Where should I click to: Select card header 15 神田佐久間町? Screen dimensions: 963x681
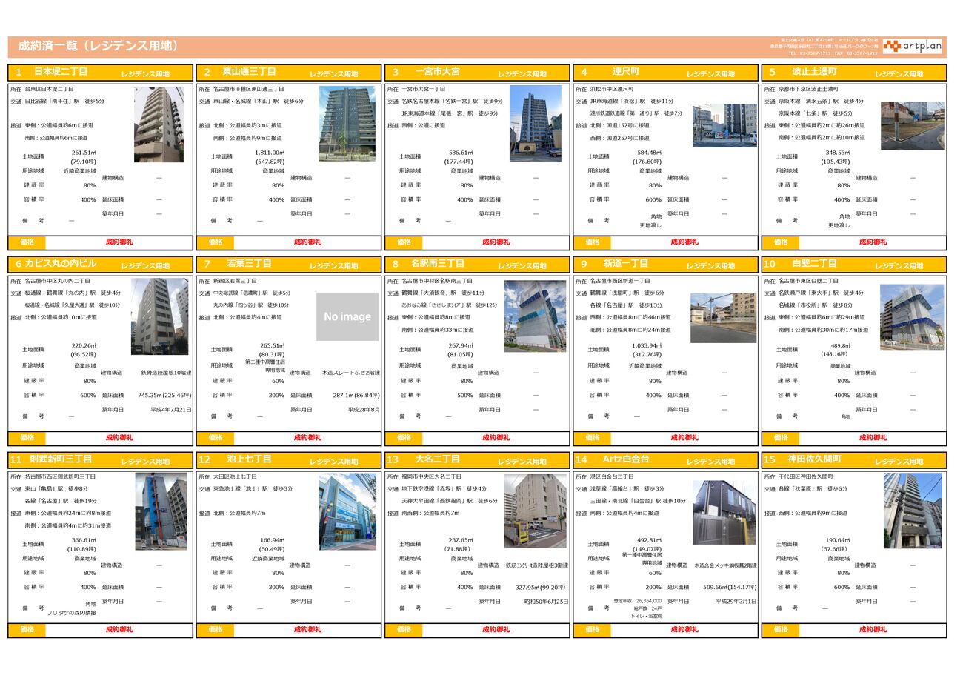point(854,460)
